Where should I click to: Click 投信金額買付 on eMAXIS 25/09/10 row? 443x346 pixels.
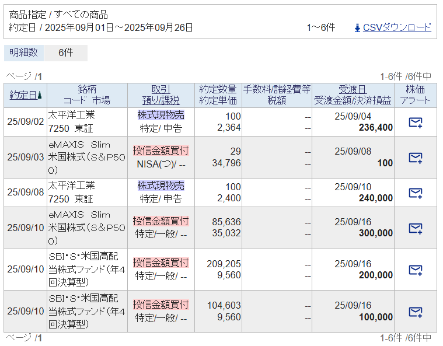tap(161, 221)
